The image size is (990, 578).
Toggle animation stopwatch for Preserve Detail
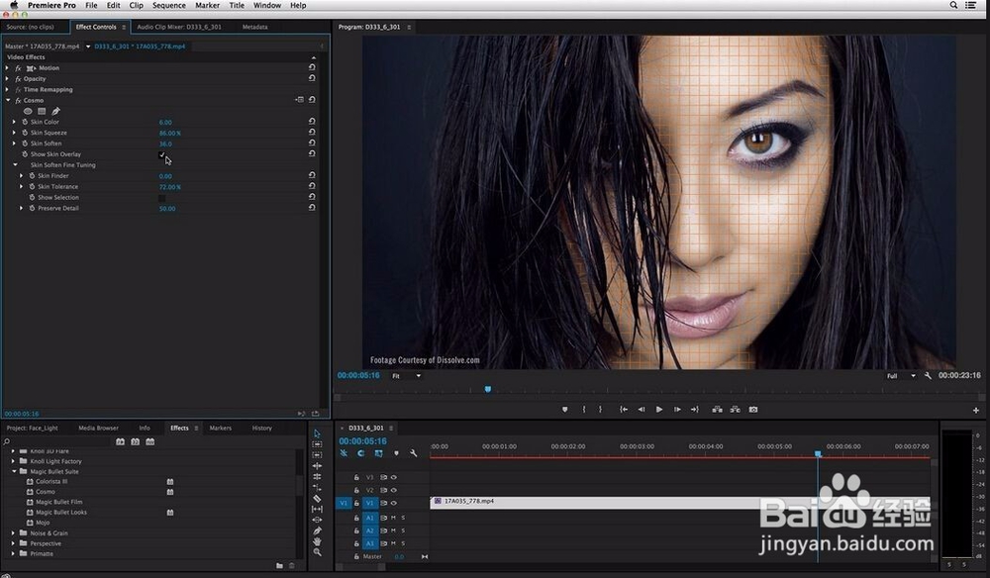(33, 208)
